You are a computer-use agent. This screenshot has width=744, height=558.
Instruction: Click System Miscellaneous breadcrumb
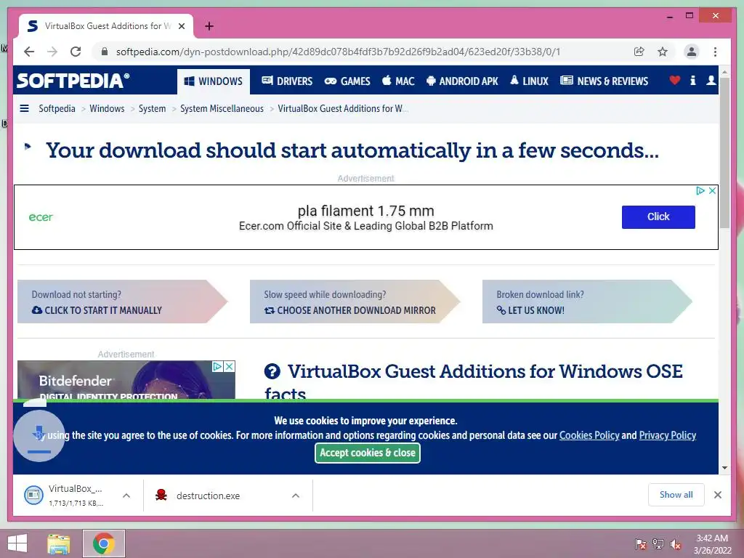click(222, 109)
